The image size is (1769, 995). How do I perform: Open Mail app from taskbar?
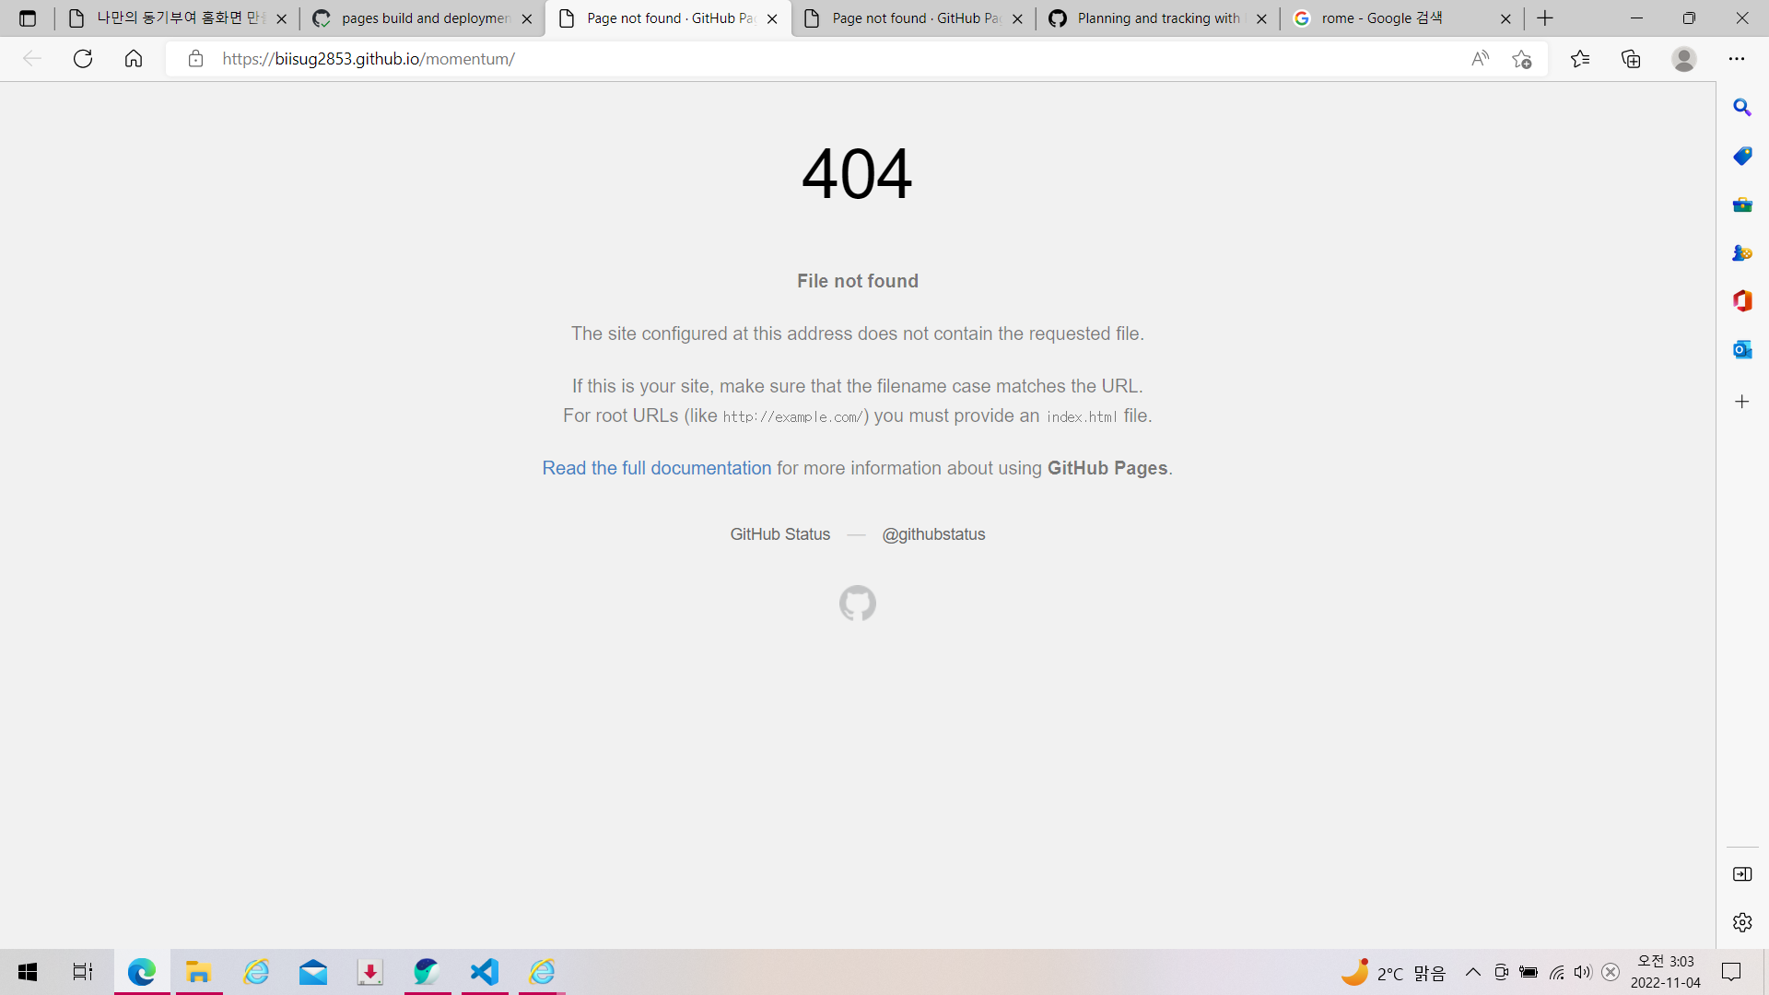(x=313, y=972)
